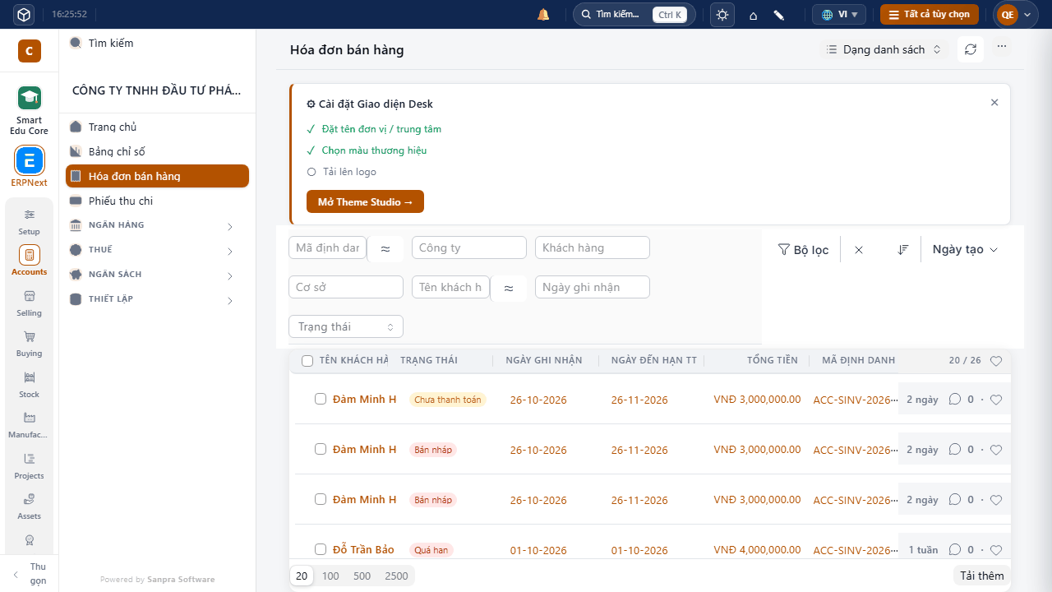This screenshot has height=592, width=1052.
Task: Click Tải thêm to load more
Action: tap(982, 576)
